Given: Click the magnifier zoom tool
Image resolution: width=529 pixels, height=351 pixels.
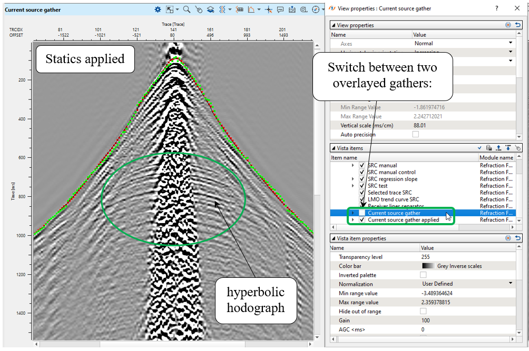Looking at the screenshot, I should [x=187, y=9].
